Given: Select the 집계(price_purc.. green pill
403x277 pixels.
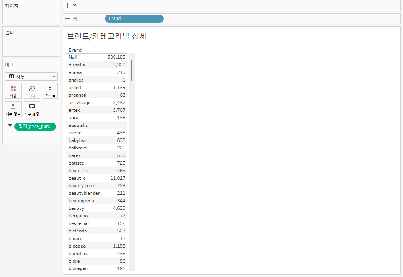Looking at the screenshot, I should pyautogui.click(x=35, y=126).
